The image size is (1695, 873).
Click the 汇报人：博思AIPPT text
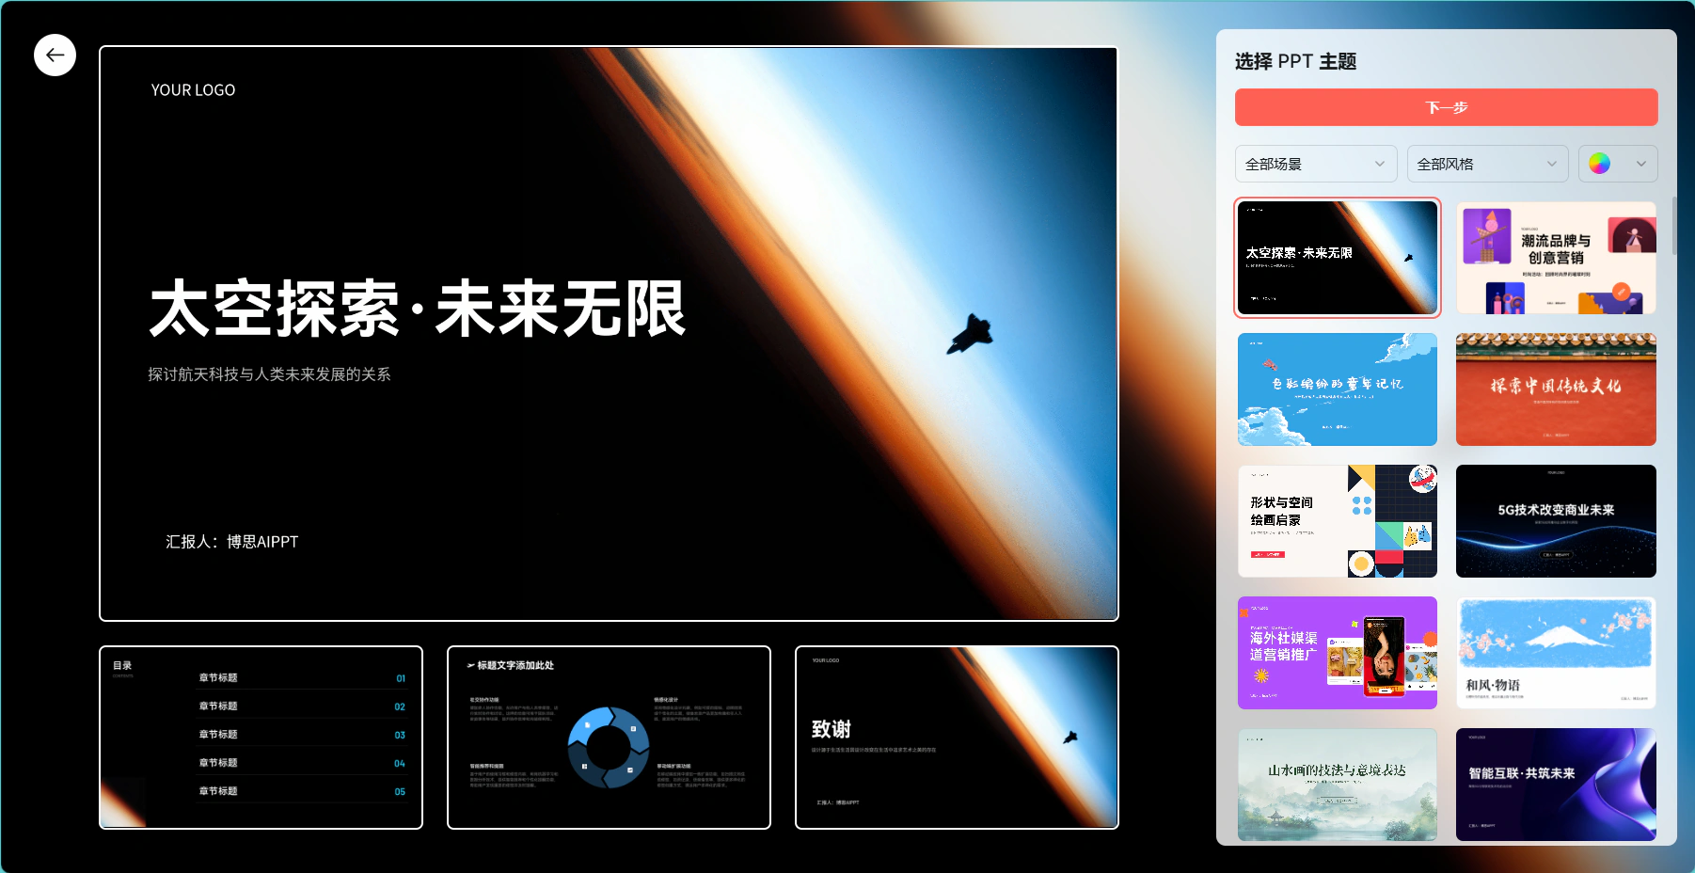[231, 542]
